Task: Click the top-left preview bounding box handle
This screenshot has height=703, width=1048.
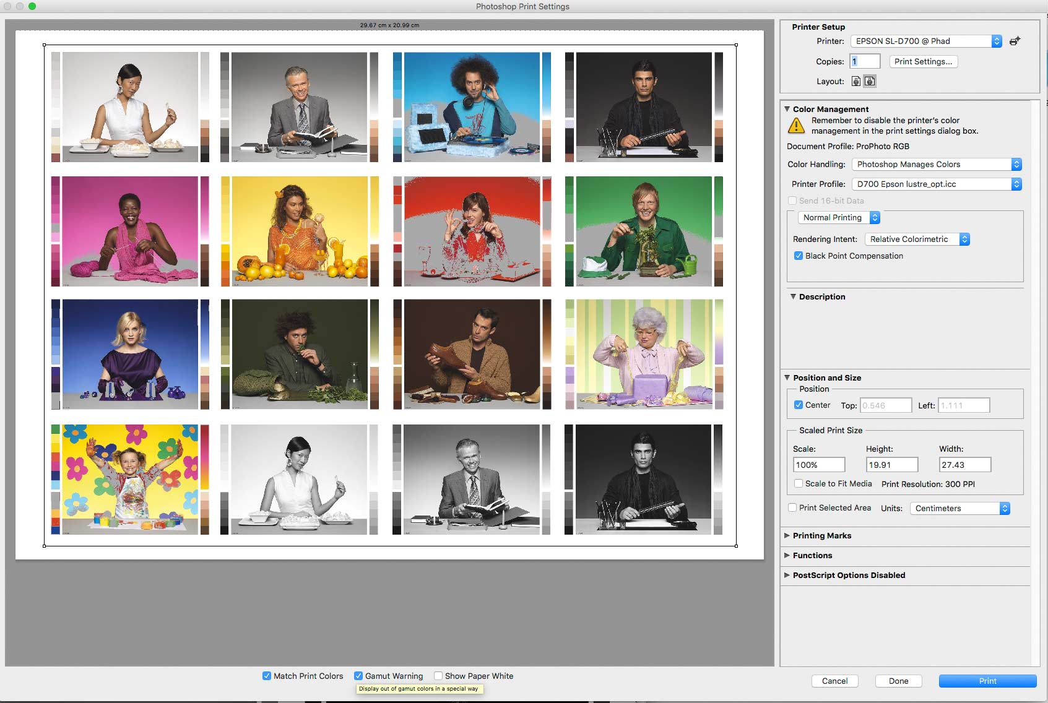Action: coord(44,45)
